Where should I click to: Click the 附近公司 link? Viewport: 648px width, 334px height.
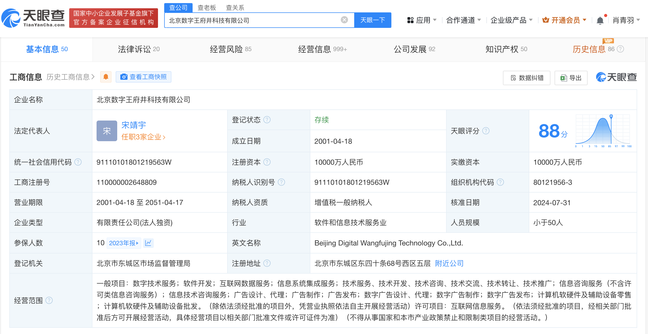pyautogui.click(x=449, y=263)
